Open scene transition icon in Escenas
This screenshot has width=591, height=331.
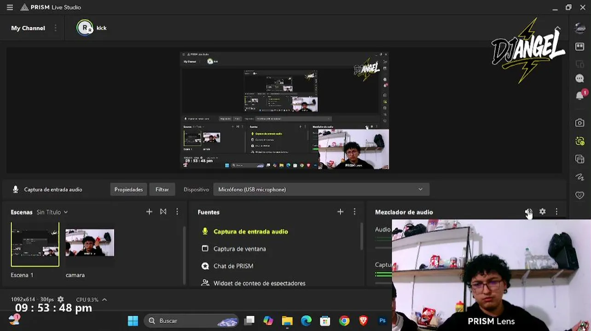click(163, 211)
